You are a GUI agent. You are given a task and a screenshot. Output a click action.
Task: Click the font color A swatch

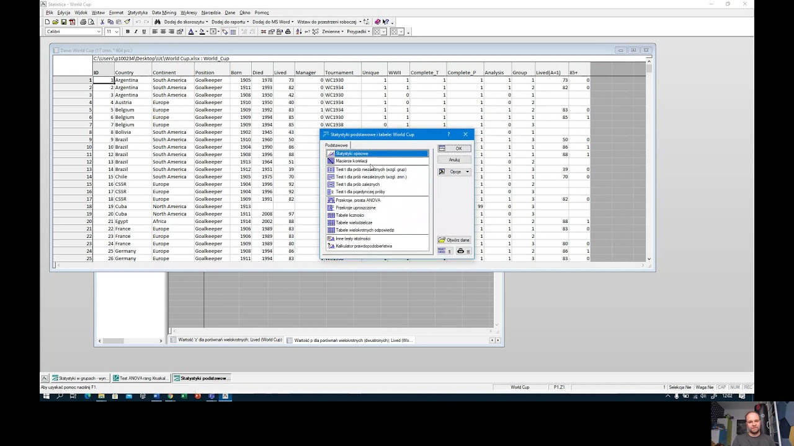click(192, 32)
